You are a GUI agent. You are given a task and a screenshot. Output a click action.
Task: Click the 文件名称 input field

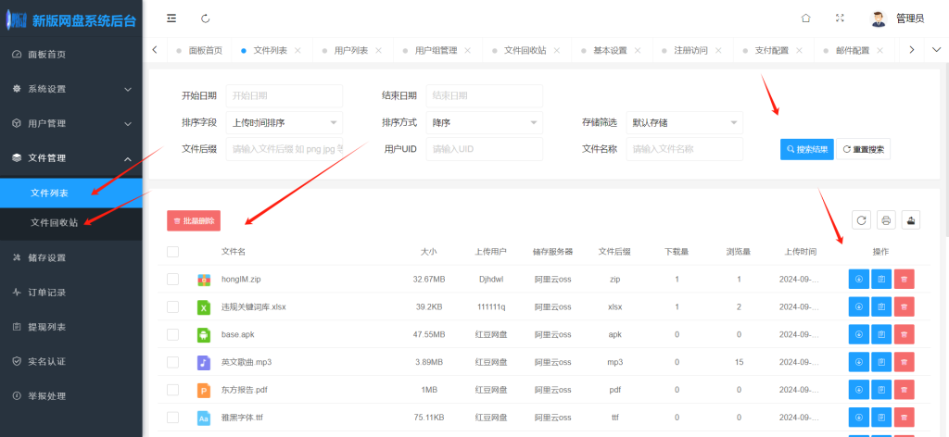click(685, 149)
